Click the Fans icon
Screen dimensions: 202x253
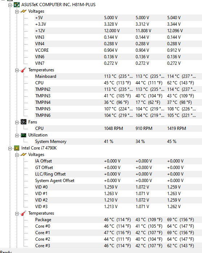pyautogui.click(x=24, y=122)
